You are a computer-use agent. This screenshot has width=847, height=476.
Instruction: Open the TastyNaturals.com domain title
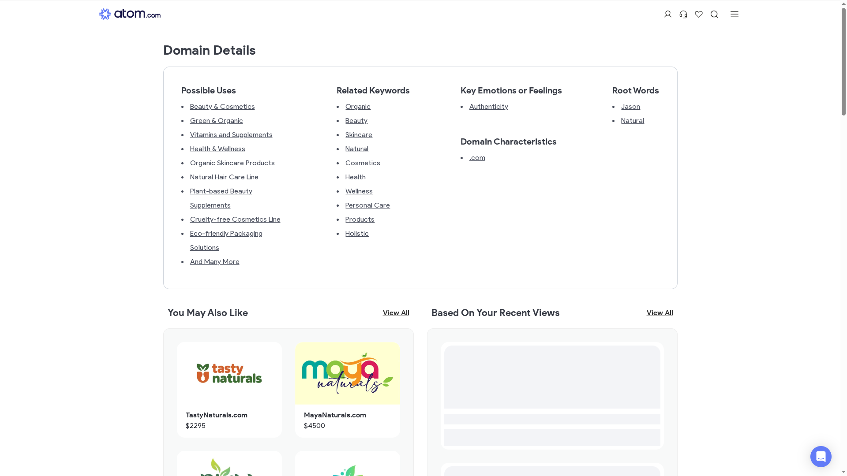217,415
